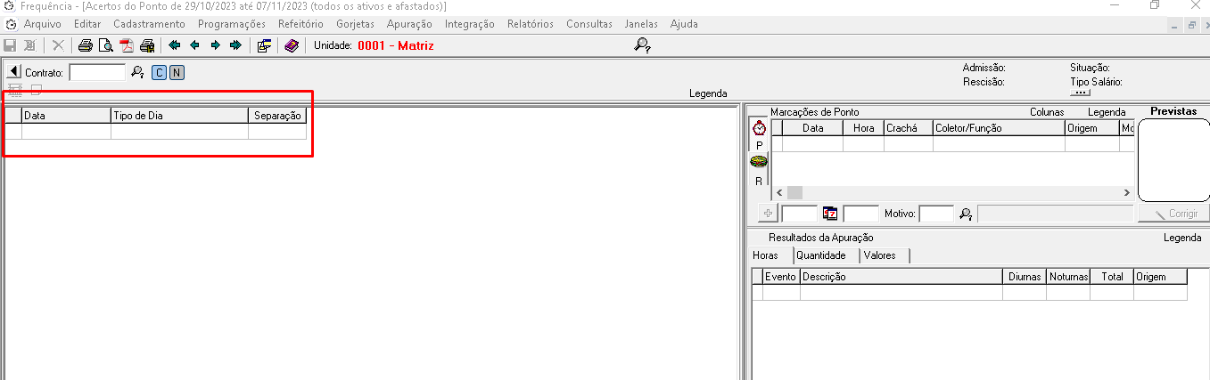The image size is (1210, 380).
Task: Open the purple help book icon
Action: pos(292,45)
